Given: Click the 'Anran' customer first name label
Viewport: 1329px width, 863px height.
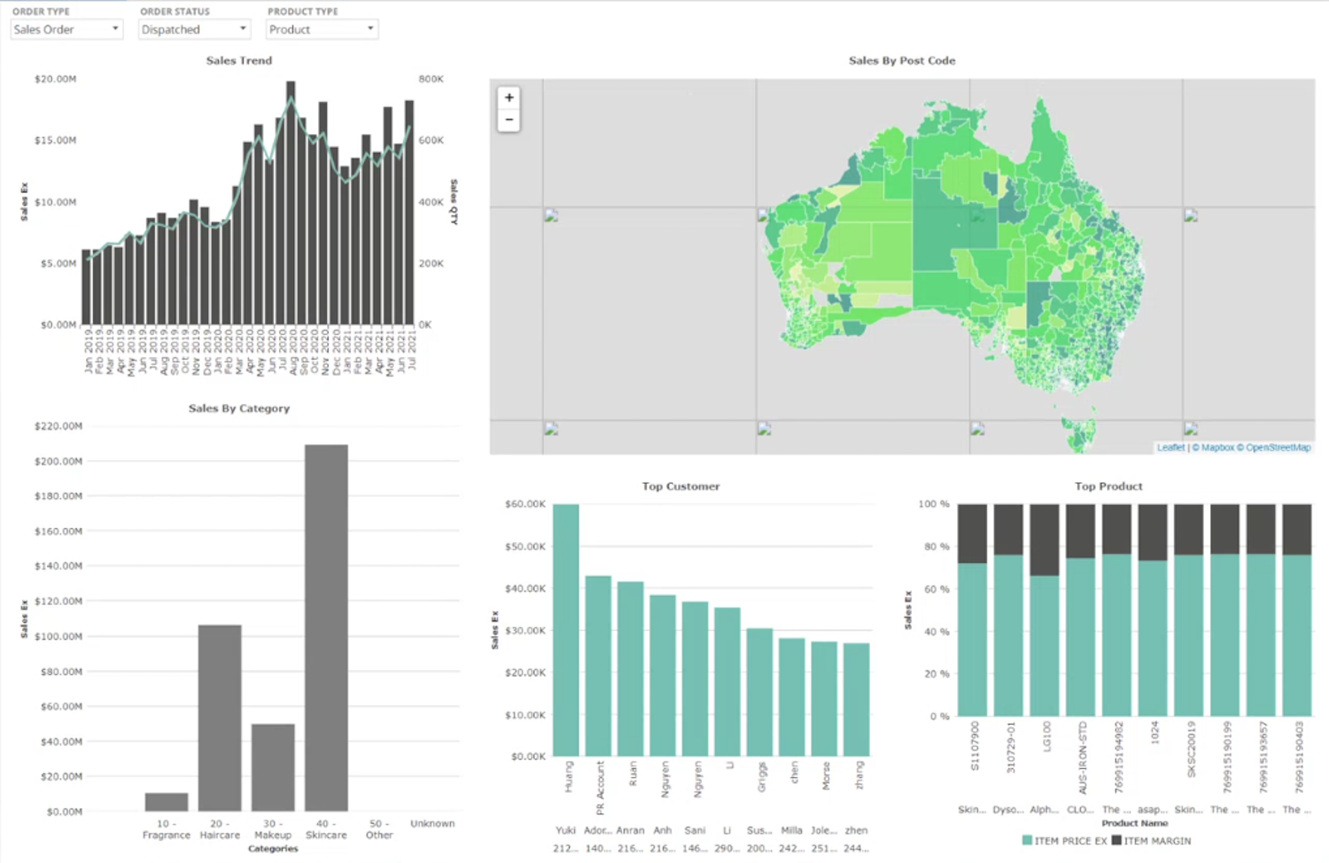Looking at the screenshot, I should coord(630,830).
